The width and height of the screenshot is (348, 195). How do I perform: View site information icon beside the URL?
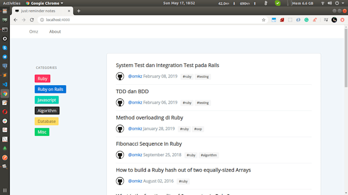coord(42,20)
